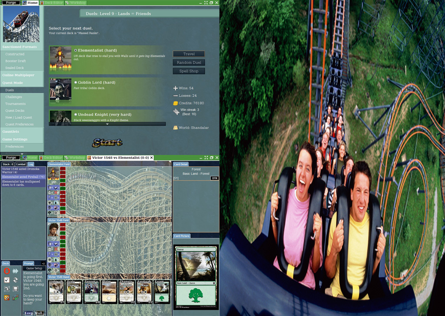Click the floppy disk save layout icon
This screenshot has height=316, width=445.
pos(16,289)
